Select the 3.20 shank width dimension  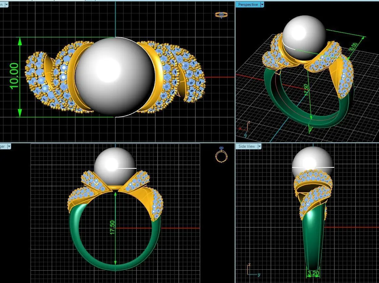[313, 273]
